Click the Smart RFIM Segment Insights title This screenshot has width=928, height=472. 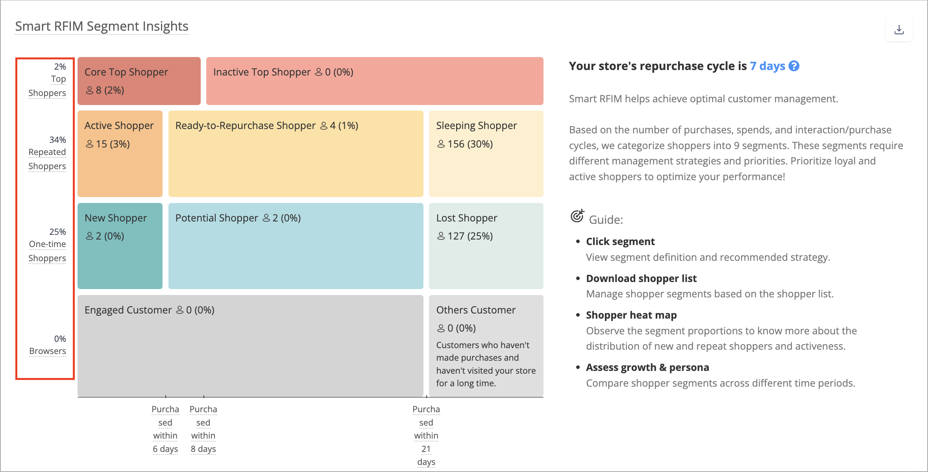[x=102, y=26]
